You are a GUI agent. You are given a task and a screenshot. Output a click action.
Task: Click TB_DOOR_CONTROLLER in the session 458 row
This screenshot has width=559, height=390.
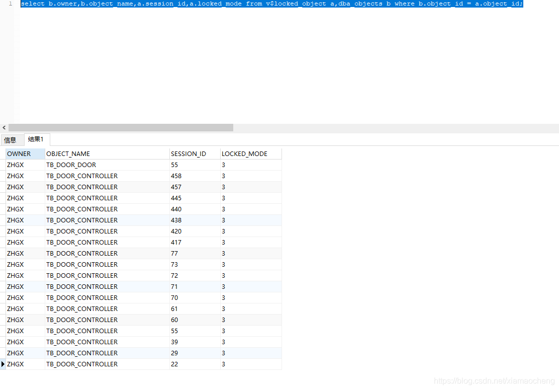tap(107, 176)
